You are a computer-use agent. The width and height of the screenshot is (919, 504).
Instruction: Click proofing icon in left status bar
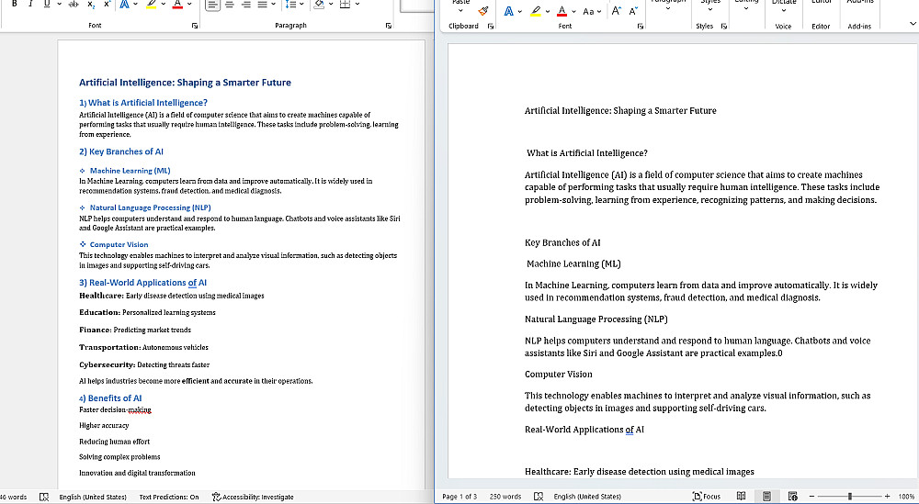pyautogui.click(x=44, y=497)
